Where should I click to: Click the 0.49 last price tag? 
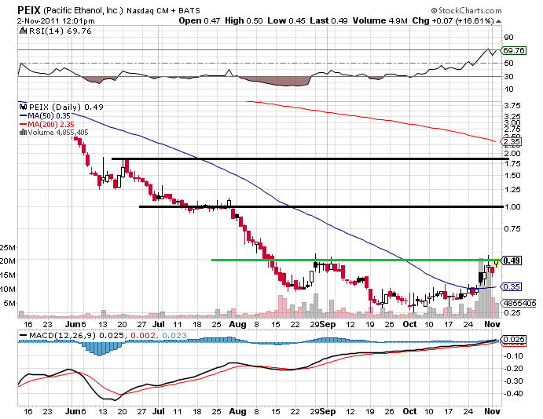[512, 261]
